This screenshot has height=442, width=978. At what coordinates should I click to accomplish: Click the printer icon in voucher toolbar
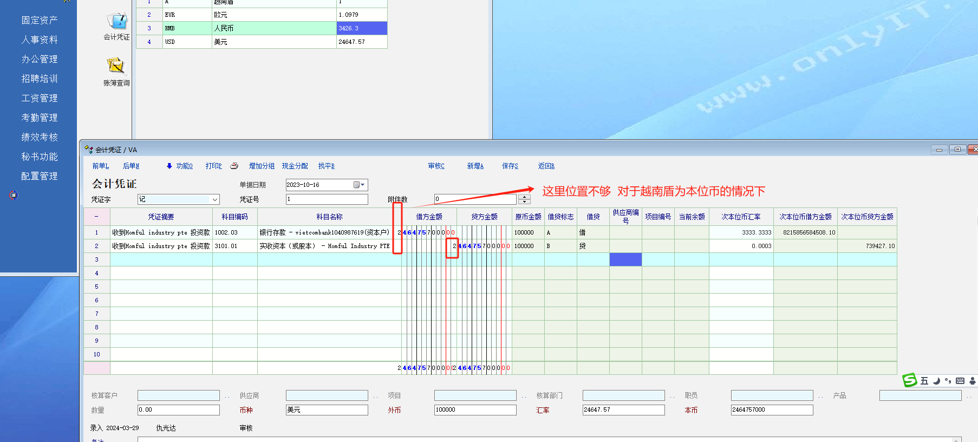(234, 166)
